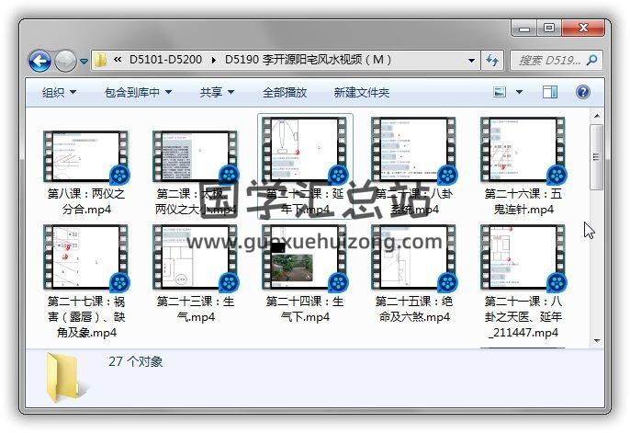Click file name 第二十六课：五鬼连针.mp4

coord(523,201)
